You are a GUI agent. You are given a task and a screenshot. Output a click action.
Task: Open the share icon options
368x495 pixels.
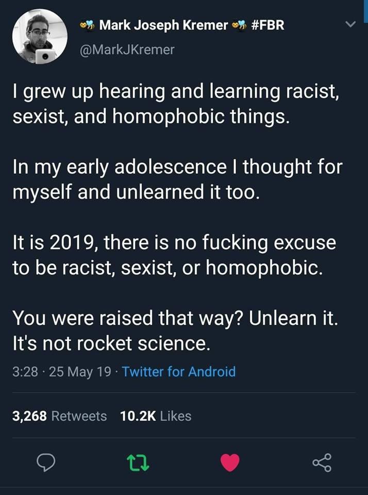tap(322, 463)
